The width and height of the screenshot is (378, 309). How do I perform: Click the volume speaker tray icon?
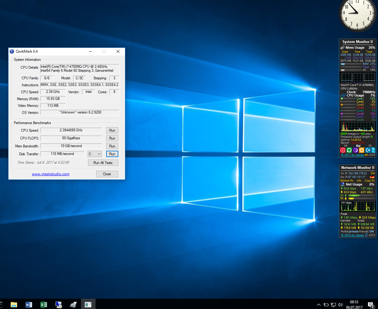pyautogui.click(x=340, y=305)
